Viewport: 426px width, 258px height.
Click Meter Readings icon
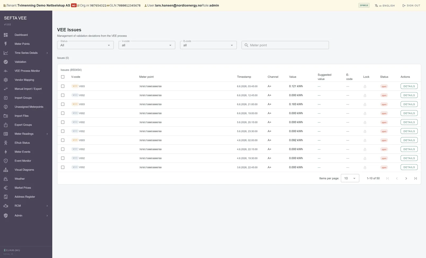pyautogui.click(x=6, y=134)
